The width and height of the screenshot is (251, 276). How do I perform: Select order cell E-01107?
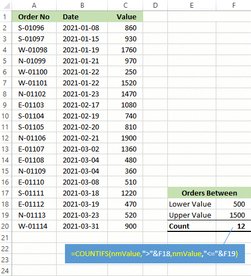pos(34,149)
